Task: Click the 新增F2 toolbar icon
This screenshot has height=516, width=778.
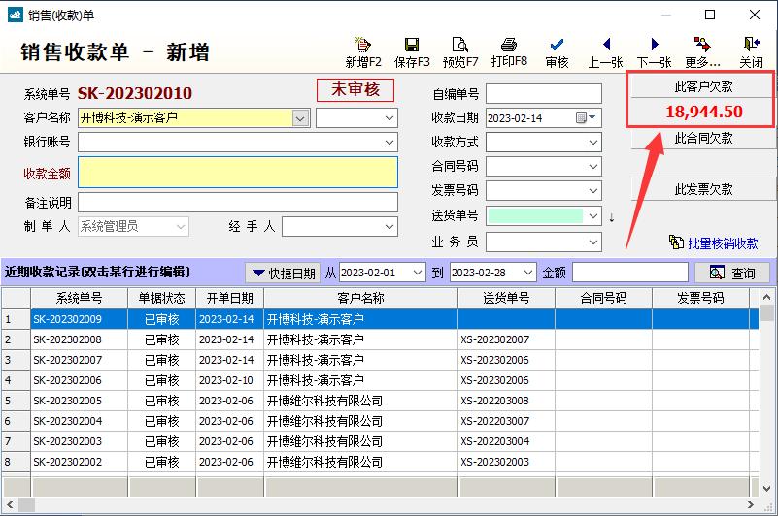Action: [x=363, y=52]
